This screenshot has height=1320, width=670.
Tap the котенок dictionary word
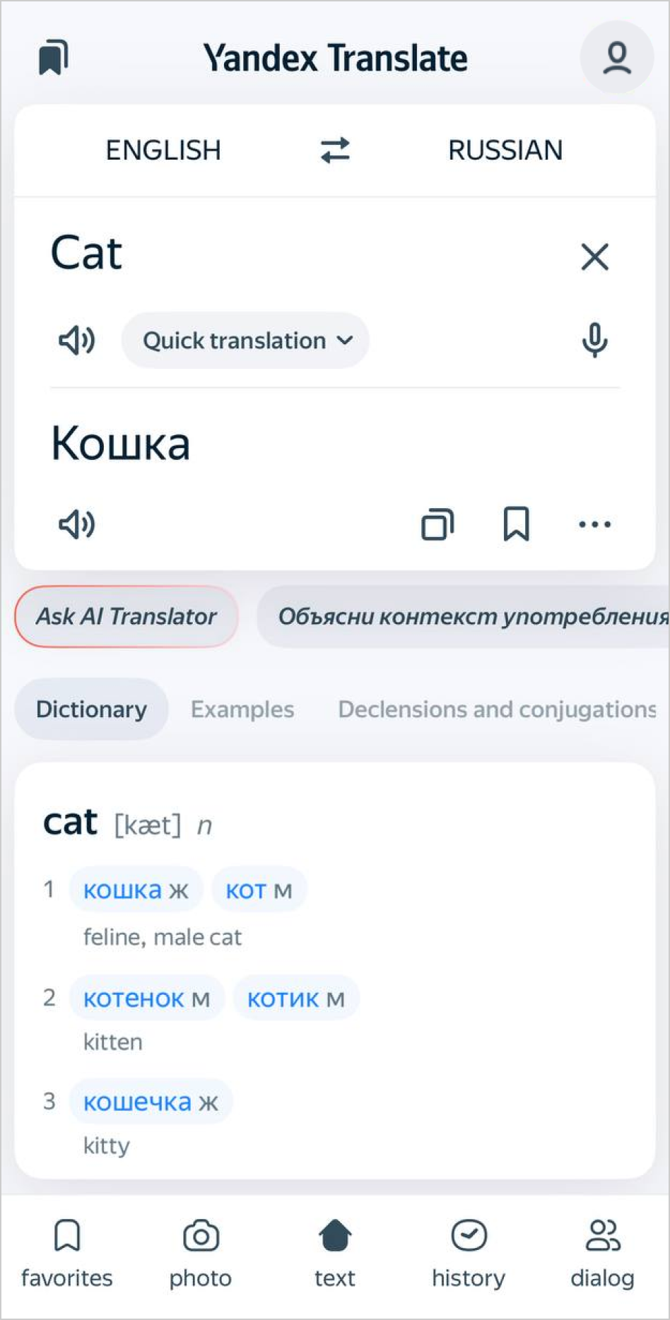[134, 998]
